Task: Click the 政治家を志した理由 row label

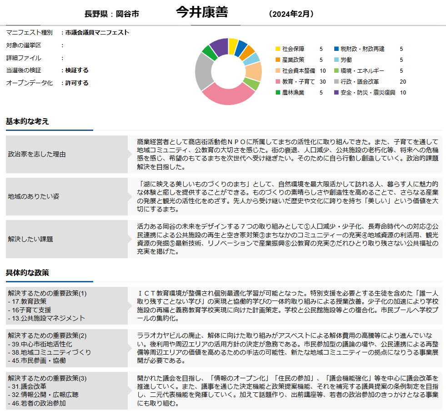Action: pos(37,154)
